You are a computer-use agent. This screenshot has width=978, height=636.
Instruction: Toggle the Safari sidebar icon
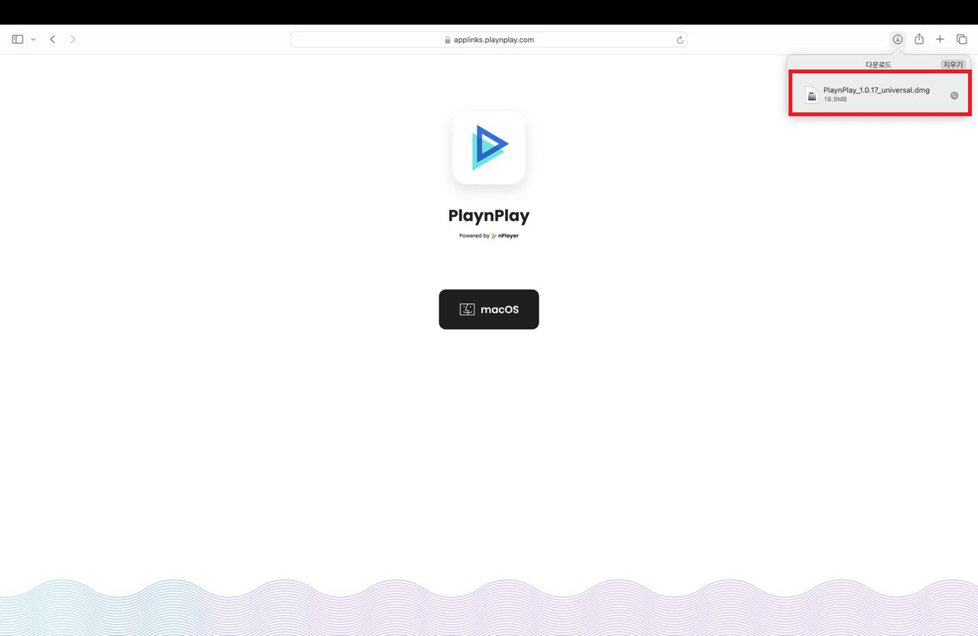[x=18, y=39]
